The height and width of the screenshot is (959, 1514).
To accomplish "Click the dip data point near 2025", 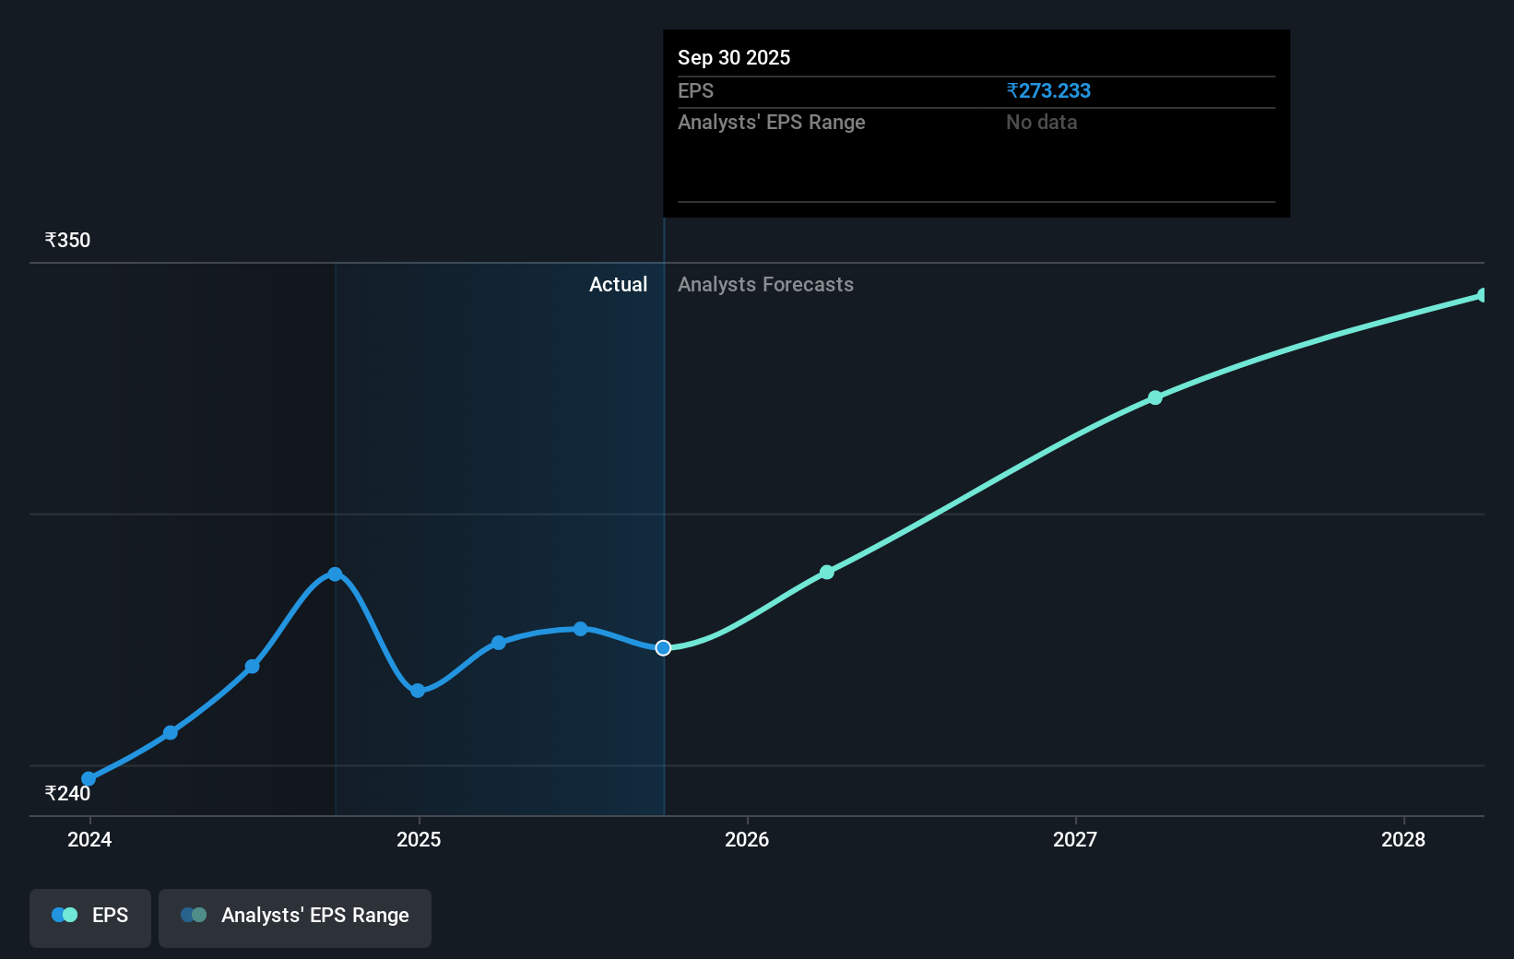I will coord(418,690).
